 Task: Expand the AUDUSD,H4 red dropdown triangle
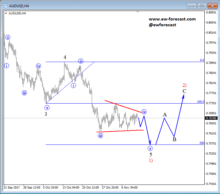(x=6, y=13)
